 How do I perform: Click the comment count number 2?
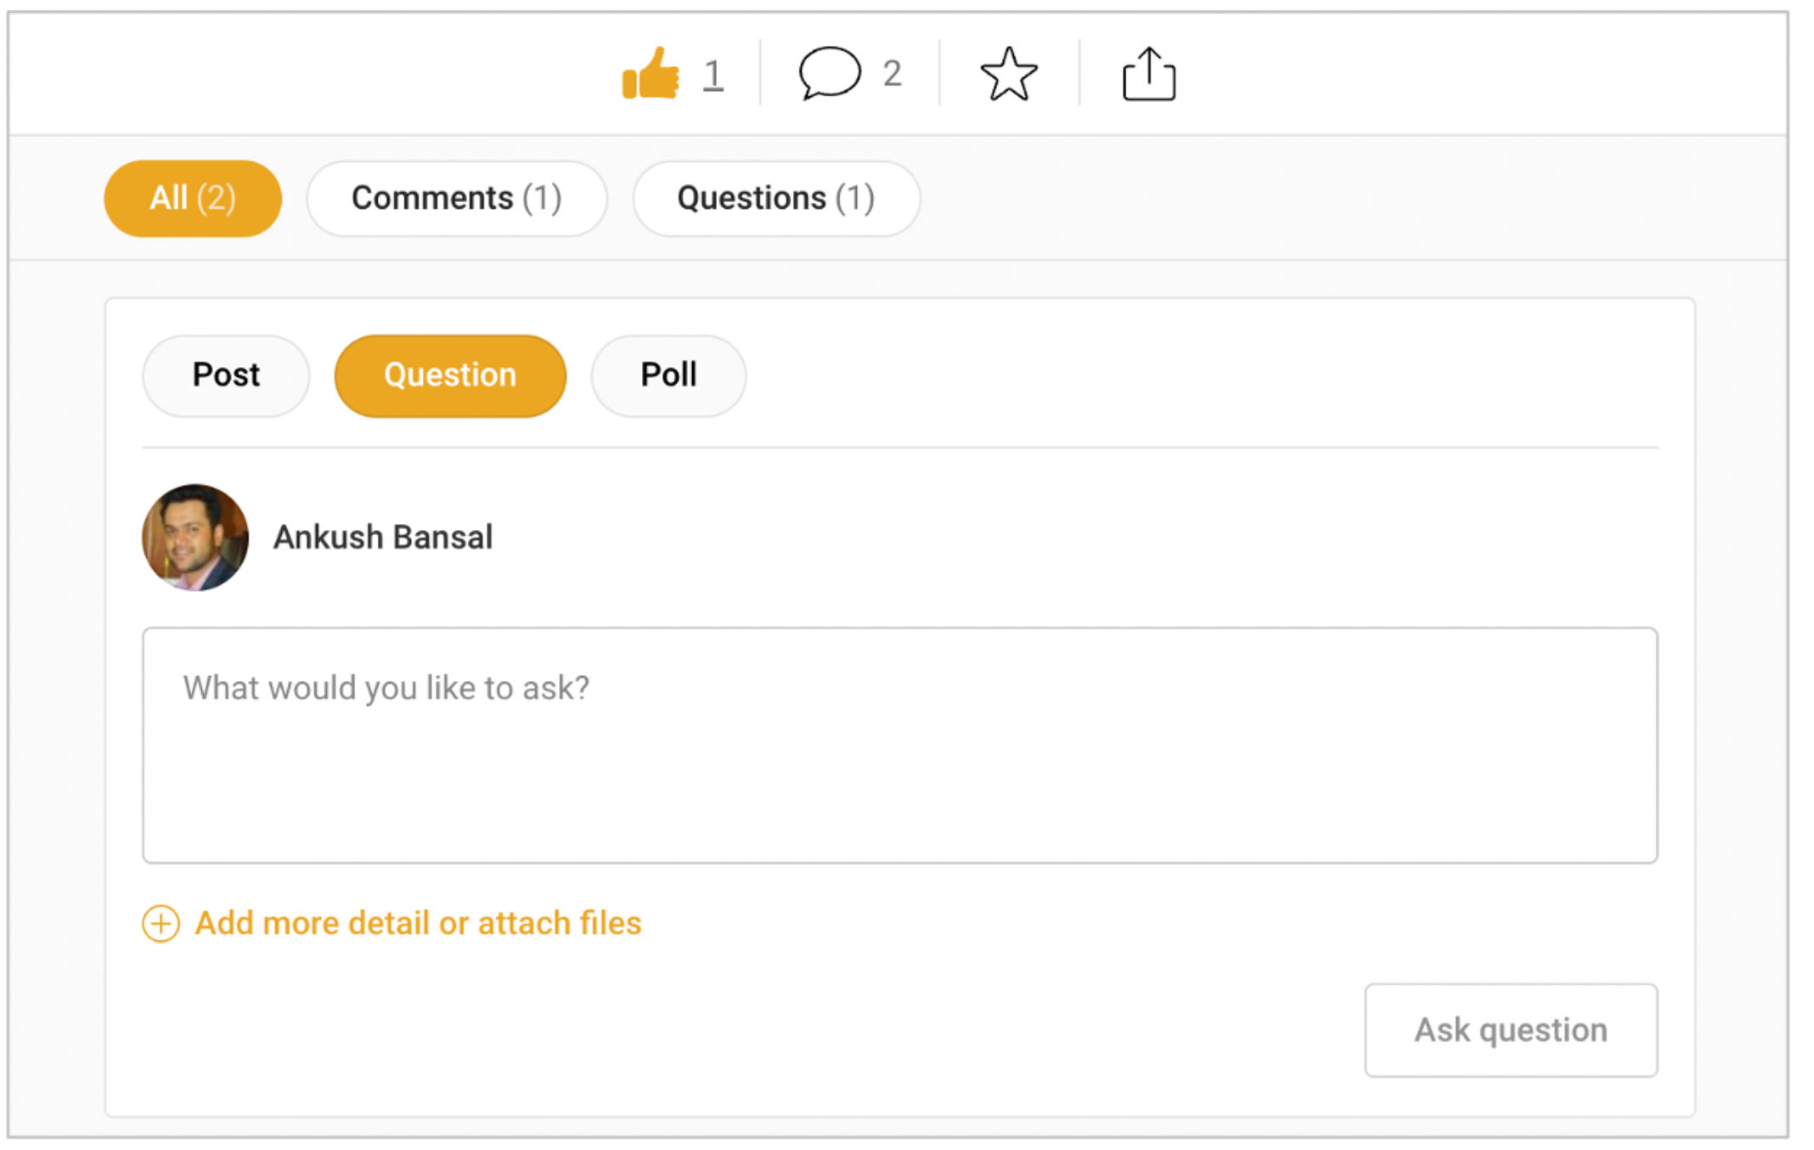pos(892,74)
